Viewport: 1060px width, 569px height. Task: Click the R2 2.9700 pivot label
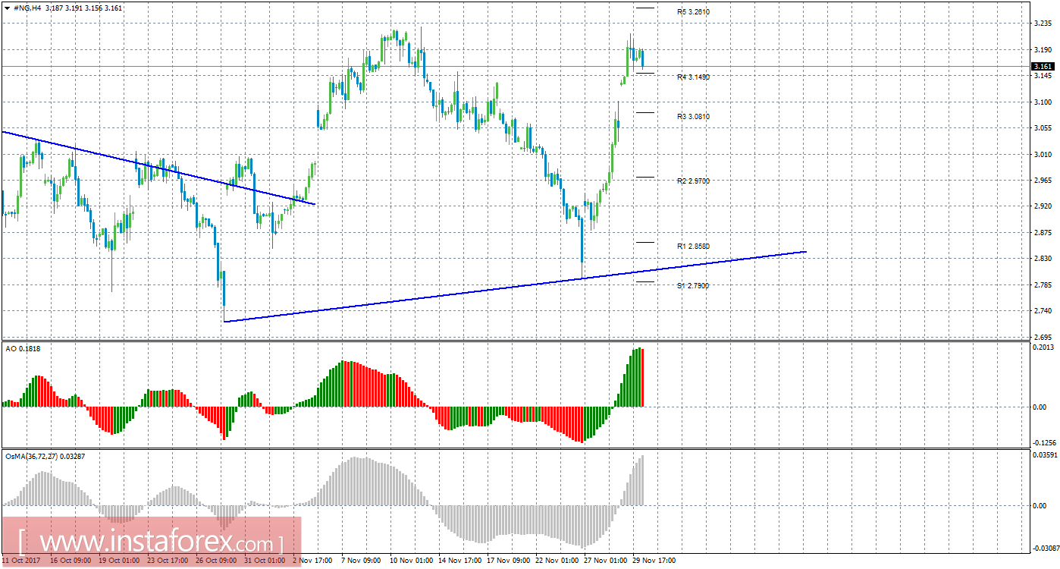[693, 181]
